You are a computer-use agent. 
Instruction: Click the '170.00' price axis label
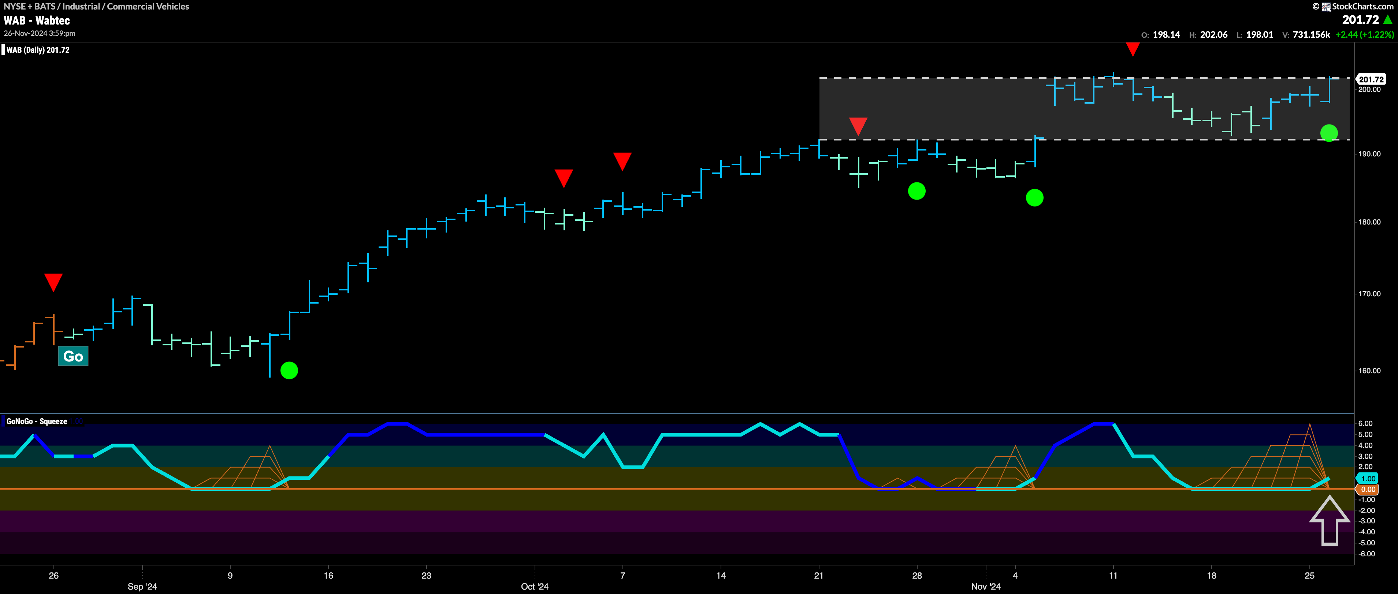[1369, 293]
